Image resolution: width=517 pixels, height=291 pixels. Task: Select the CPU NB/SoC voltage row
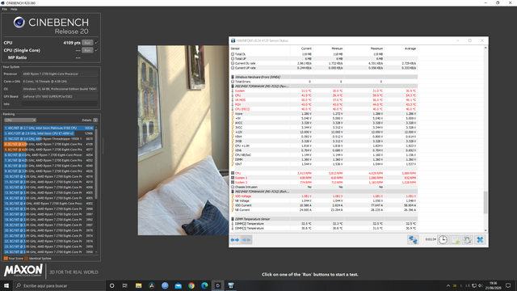[x=324, y=155]
